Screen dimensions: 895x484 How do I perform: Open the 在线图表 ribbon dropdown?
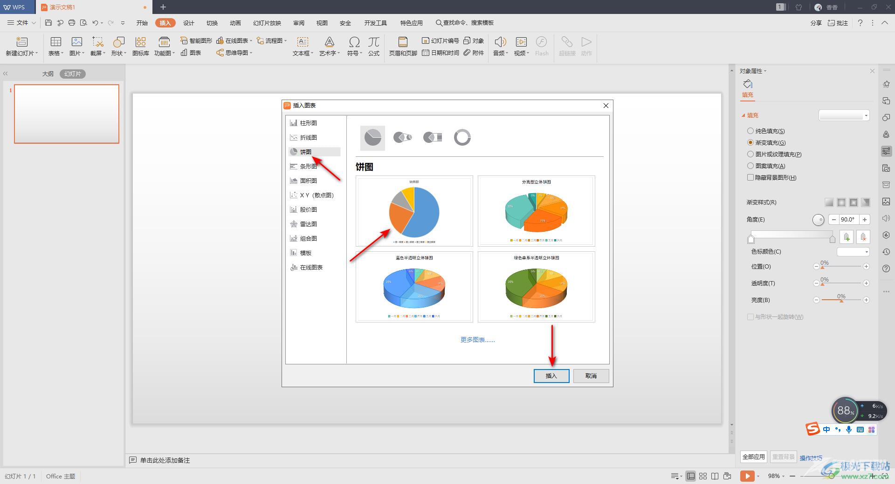(234, 41)
